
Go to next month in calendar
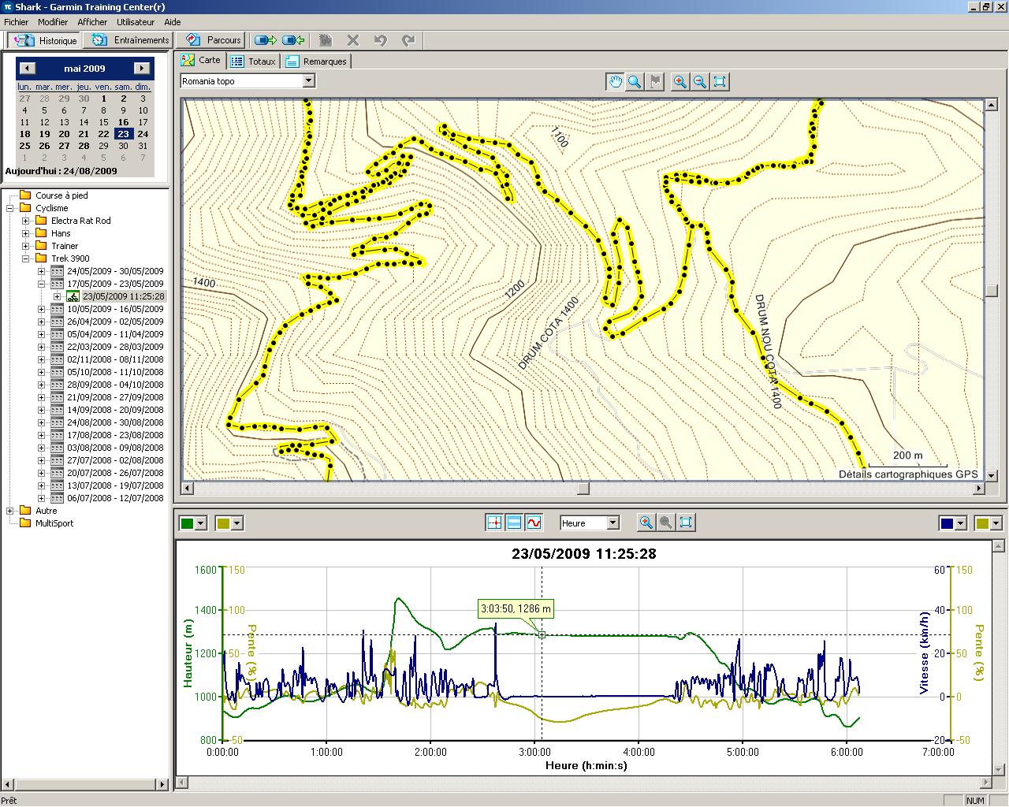pyautogui.click(x=142, y=69)
